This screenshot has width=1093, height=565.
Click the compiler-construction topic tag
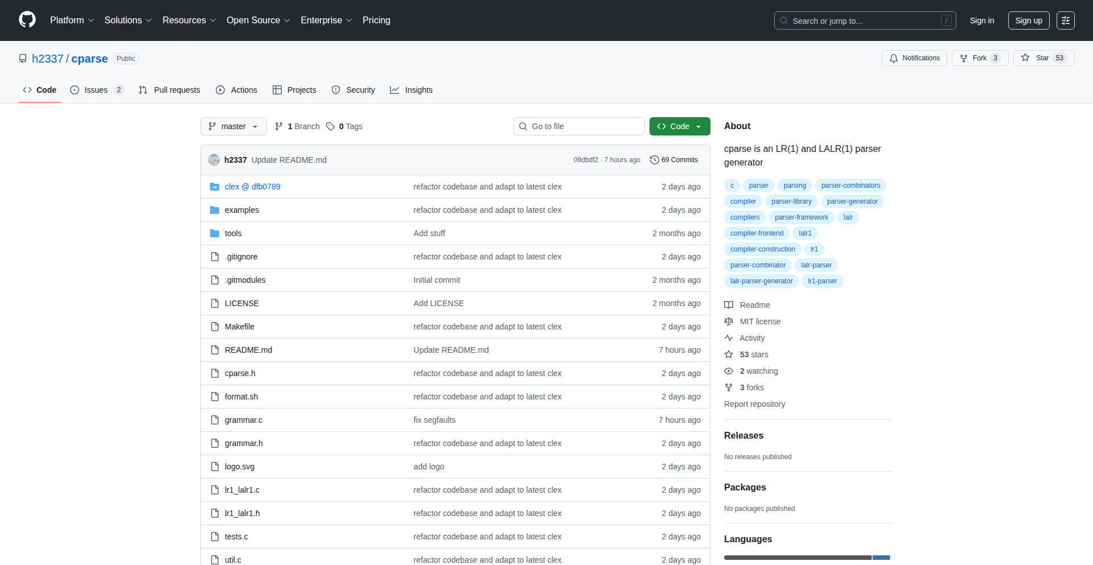(762, 249)
